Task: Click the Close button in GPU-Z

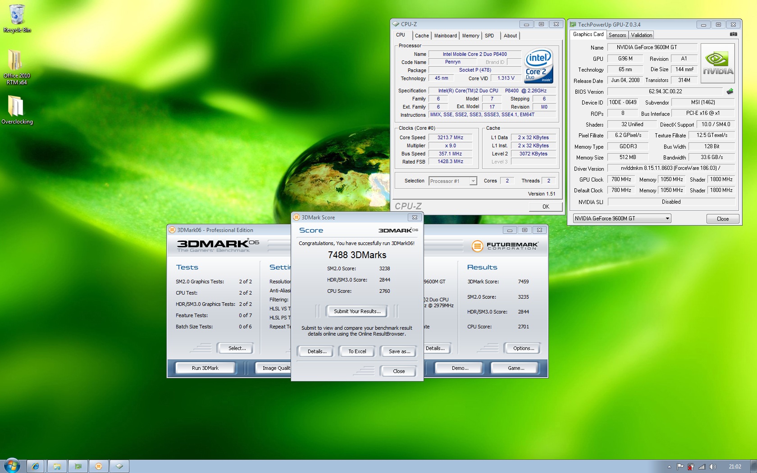Action: [723, 219]
